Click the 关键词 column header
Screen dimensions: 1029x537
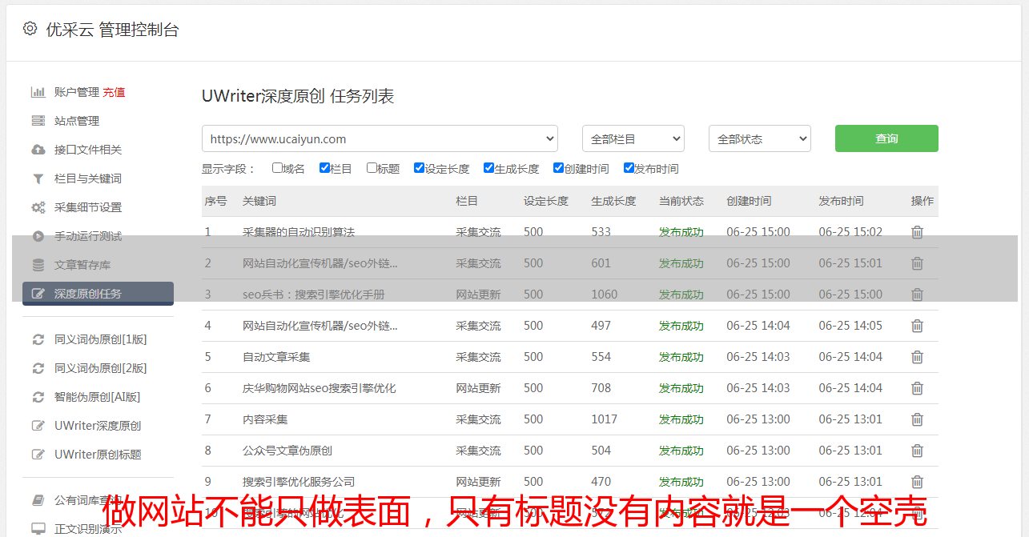[259, 201]
